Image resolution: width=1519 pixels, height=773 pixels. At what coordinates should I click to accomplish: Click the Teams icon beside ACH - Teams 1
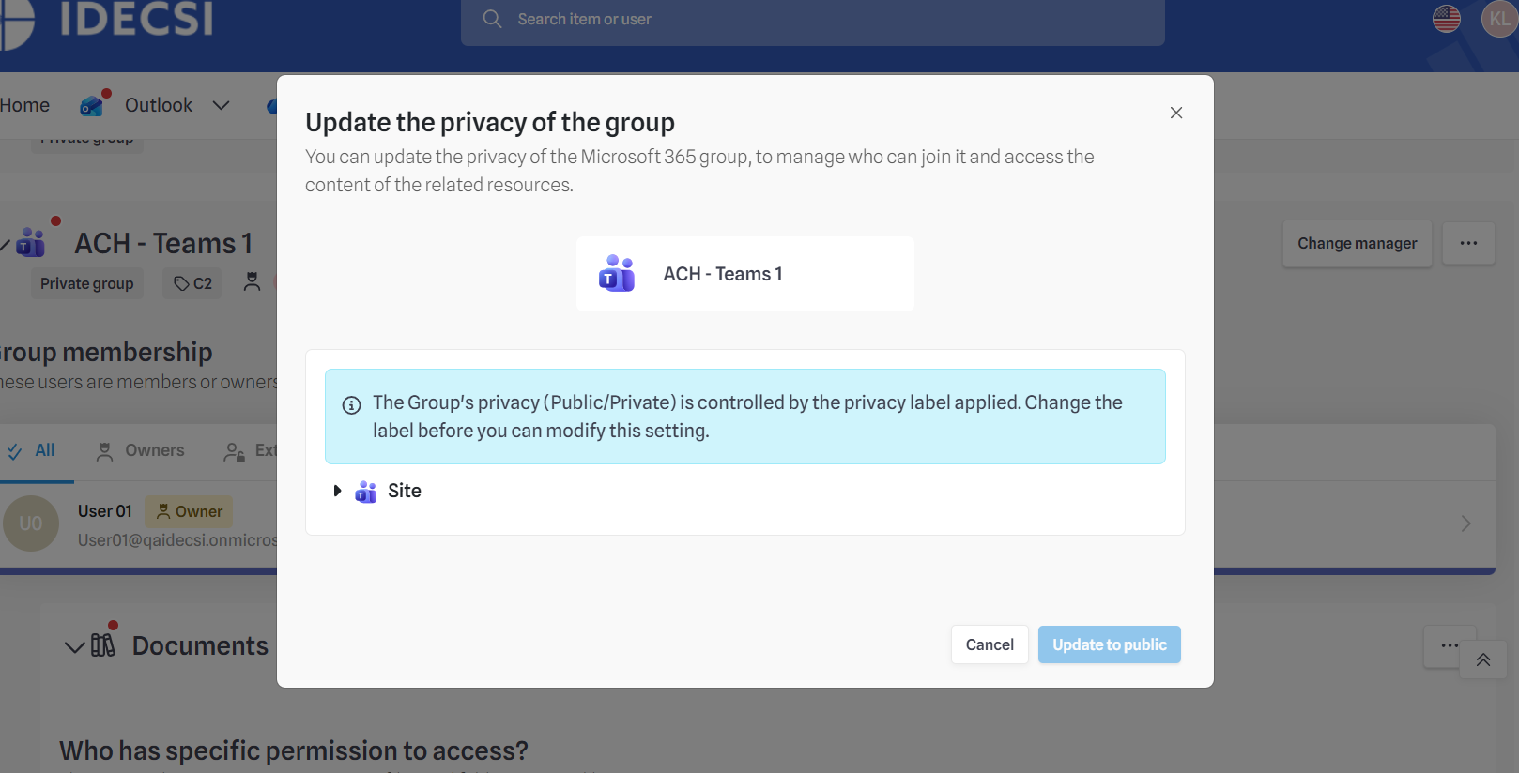click(617, 274)
